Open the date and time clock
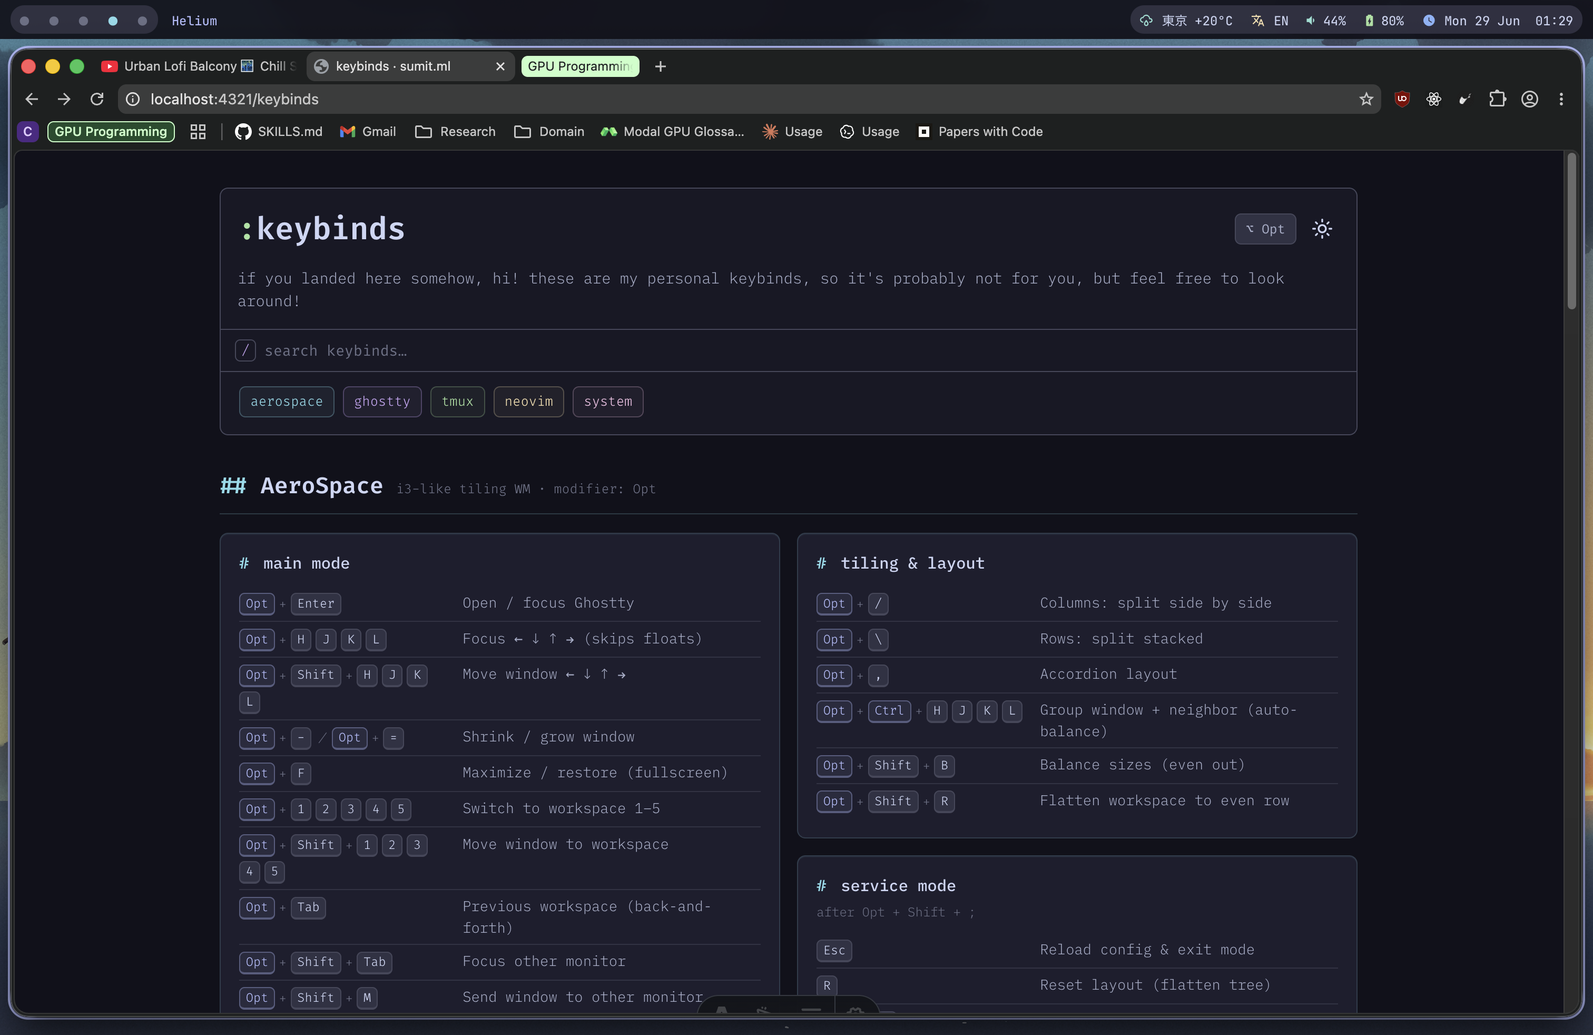The image size is (1593, 1035). point(1497,21)
